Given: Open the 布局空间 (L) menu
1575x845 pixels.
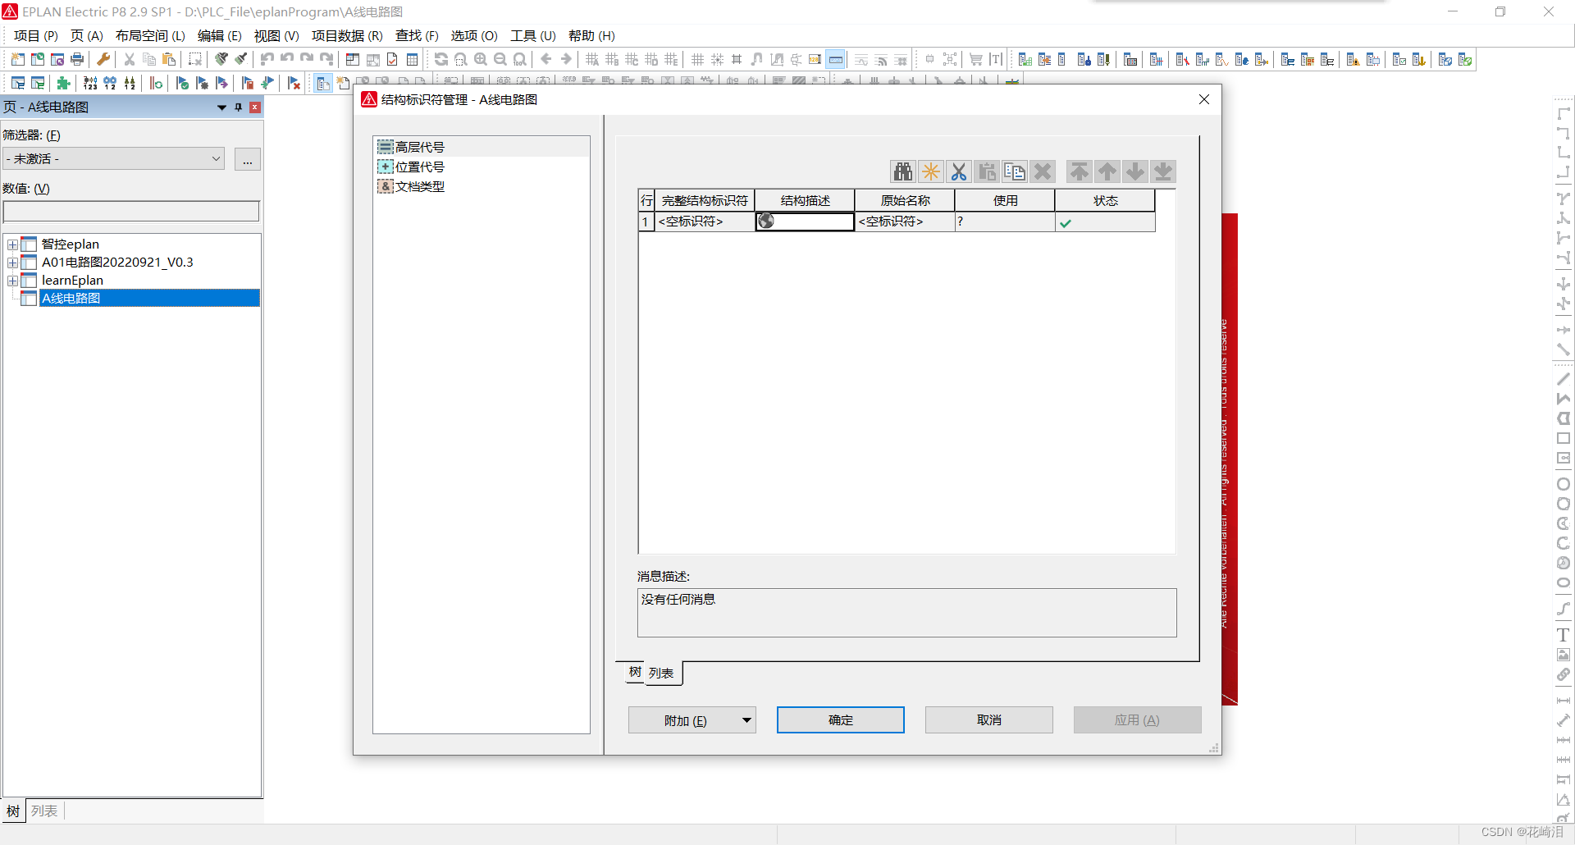Looking at the screenshot, I should pyautogui.click(x=150, y=35).
